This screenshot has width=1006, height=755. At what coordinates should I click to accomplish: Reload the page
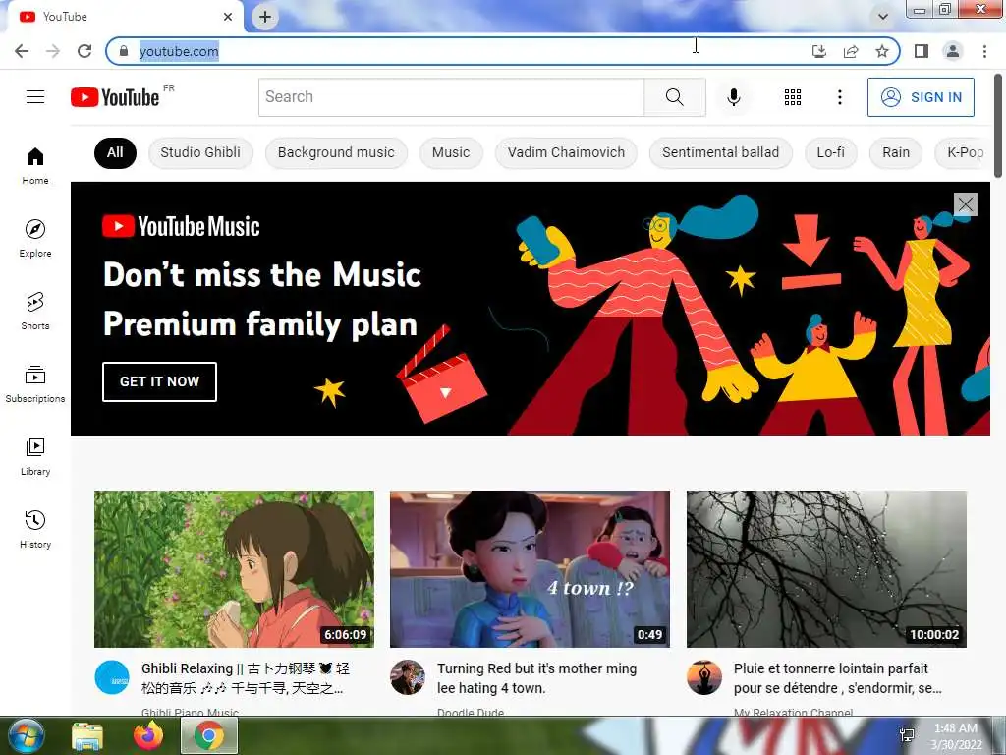(x=84, y=51)
